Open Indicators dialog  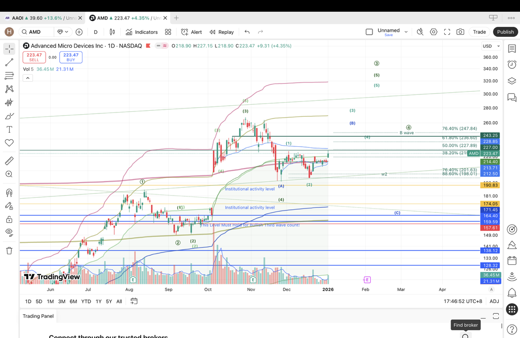point(142,32)
